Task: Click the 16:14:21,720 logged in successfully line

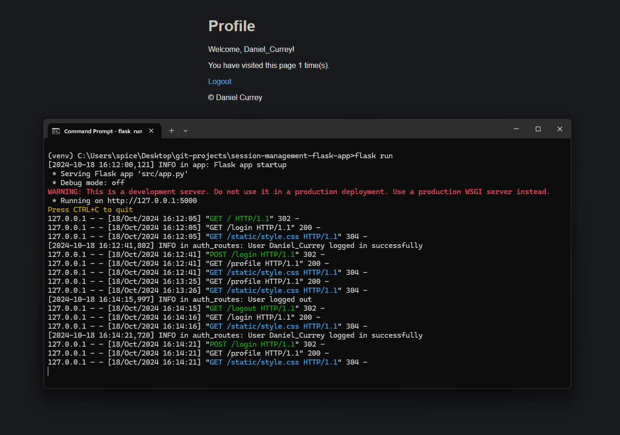Action: coord(235,335)
